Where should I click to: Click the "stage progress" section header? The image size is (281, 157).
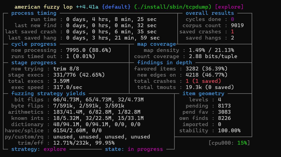point(34,63)
